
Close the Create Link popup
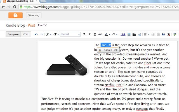(119, 47)
